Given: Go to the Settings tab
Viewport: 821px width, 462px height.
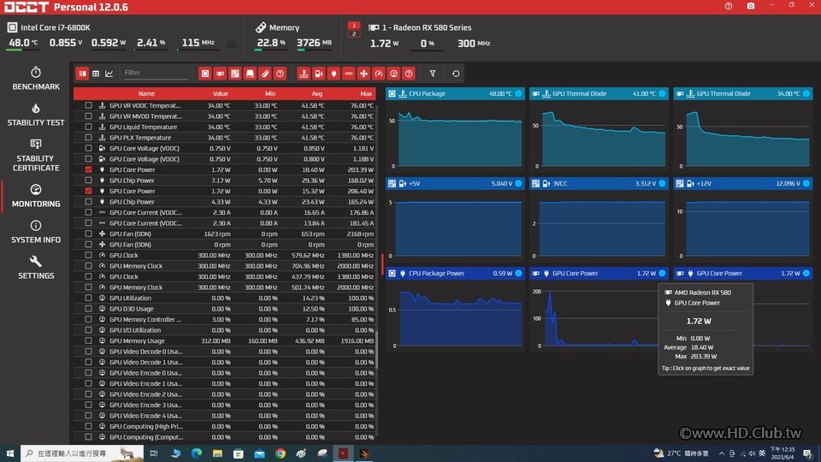Looking at the screenshot, I should (x=36, y=268).
